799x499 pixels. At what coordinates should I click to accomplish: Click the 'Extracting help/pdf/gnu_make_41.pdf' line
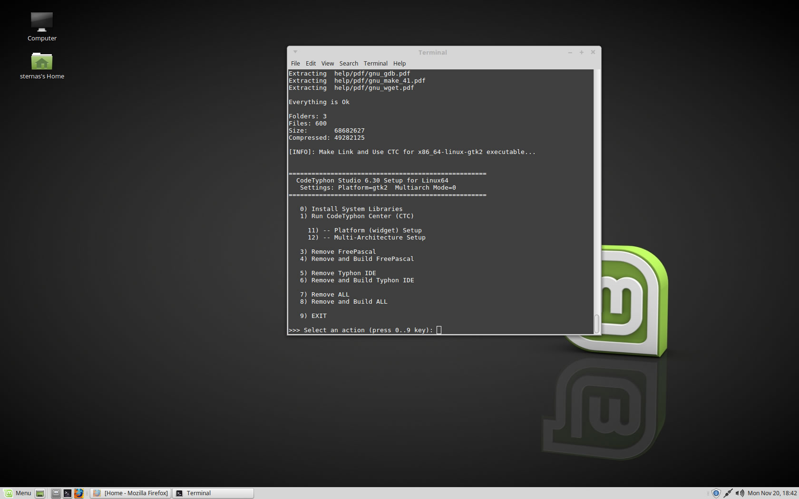tap(357, 80)
